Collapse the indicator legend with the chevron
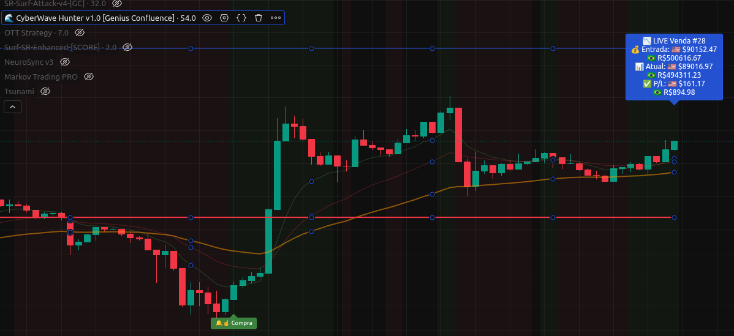 click(13, 106)
